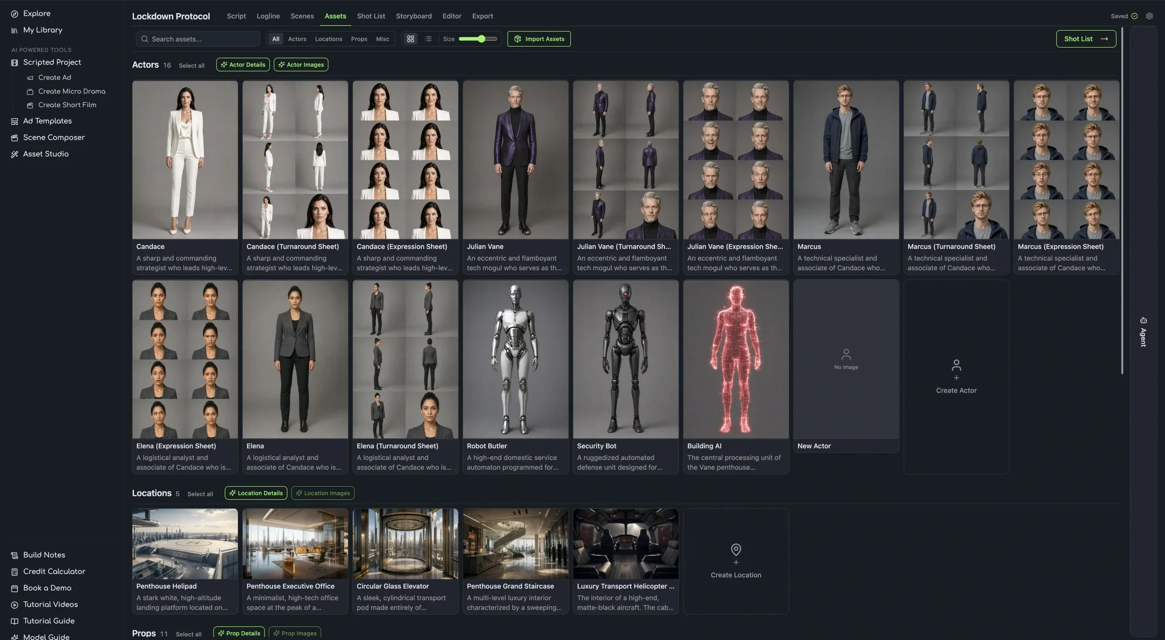Switch to grid view icon
Viewport: 1165px width, 640px height.
(411, 39)
